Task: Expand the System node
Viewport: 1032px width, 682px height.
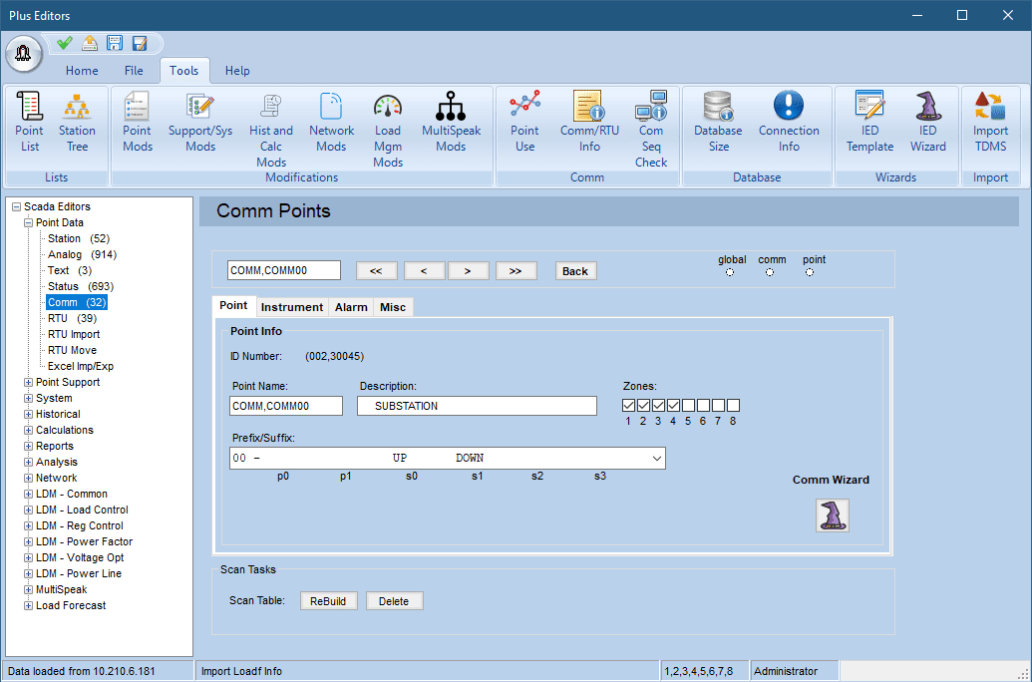Action: (x=28, y=398)
